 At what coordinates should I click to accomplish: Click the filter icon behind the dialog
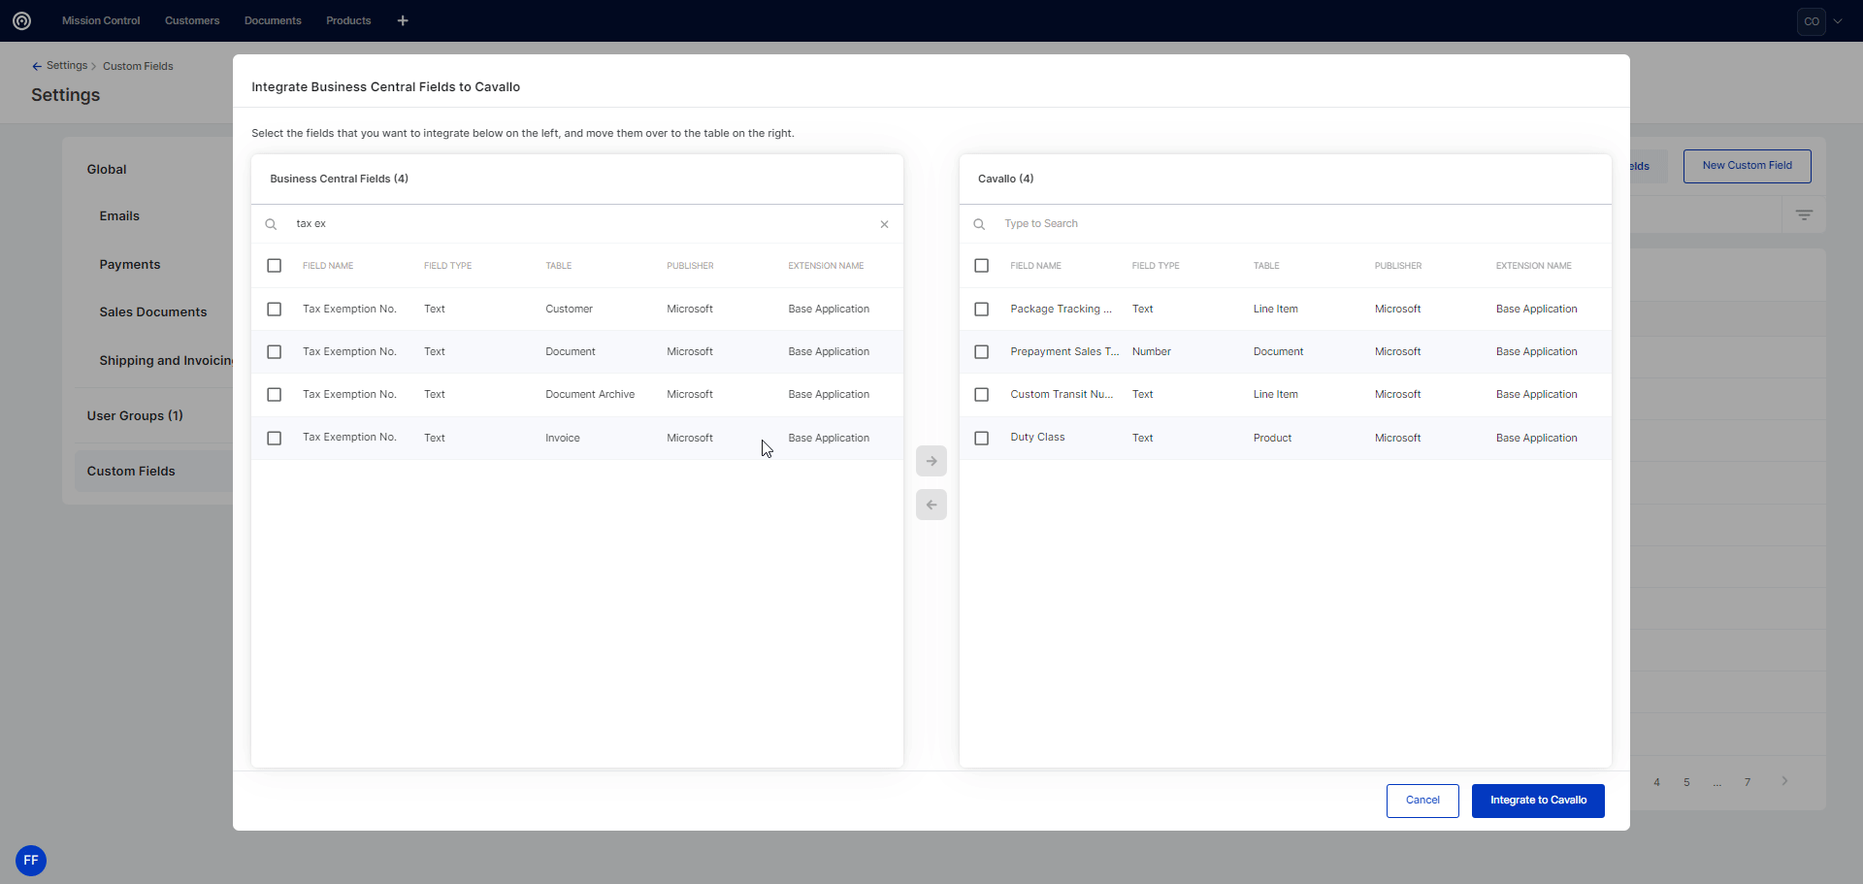pos(1803,214)
